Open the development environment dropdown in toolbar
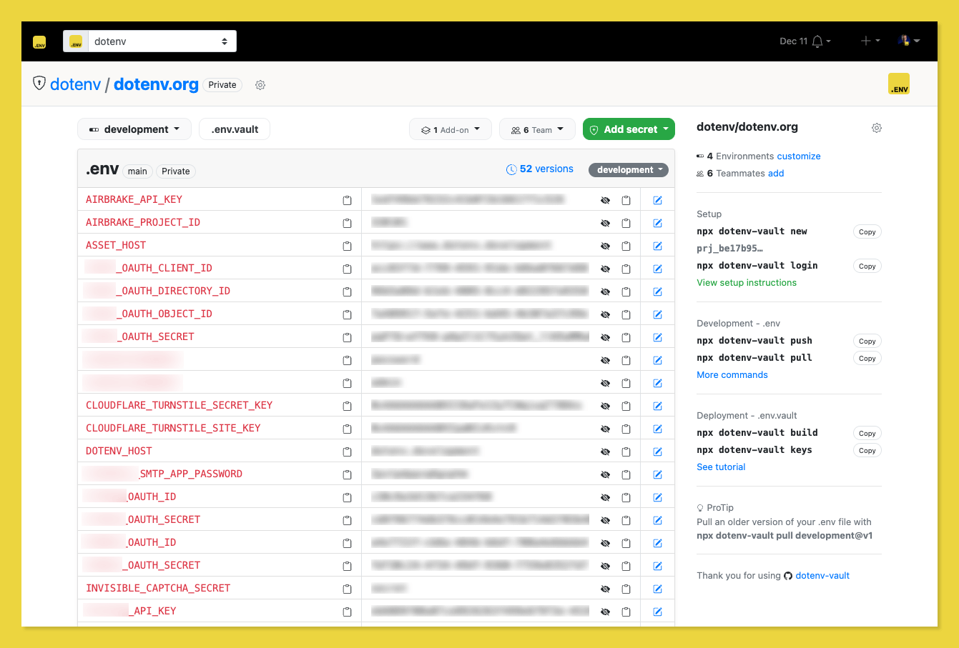 pos(134,129)
